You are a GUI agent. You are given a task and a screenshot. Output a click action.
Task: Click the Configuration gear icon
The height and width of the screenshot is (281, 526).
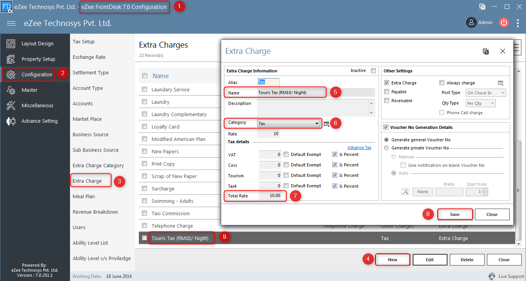pos(11,75)
